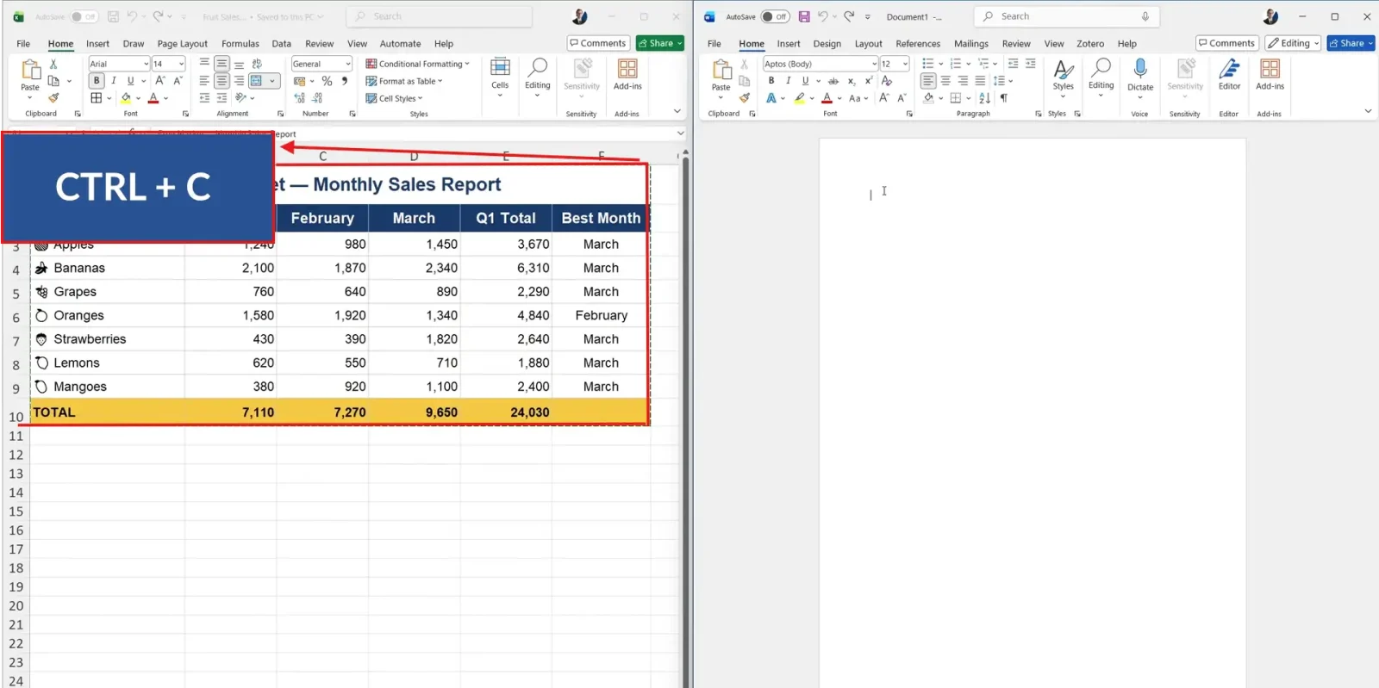The height and width of the screenshot is (688, 1379).
Task: Toggle AutoSave switch in Excel
Action: (84, 16)
